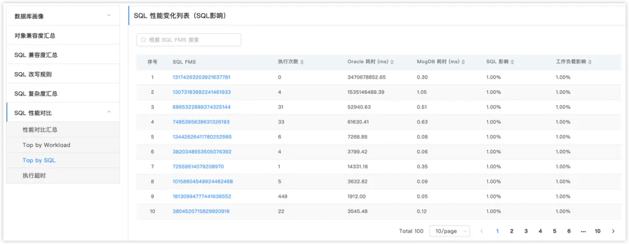Go to next page arrow in pagination
Viewport: 629px width, 244px height.
tap(613, 231)
